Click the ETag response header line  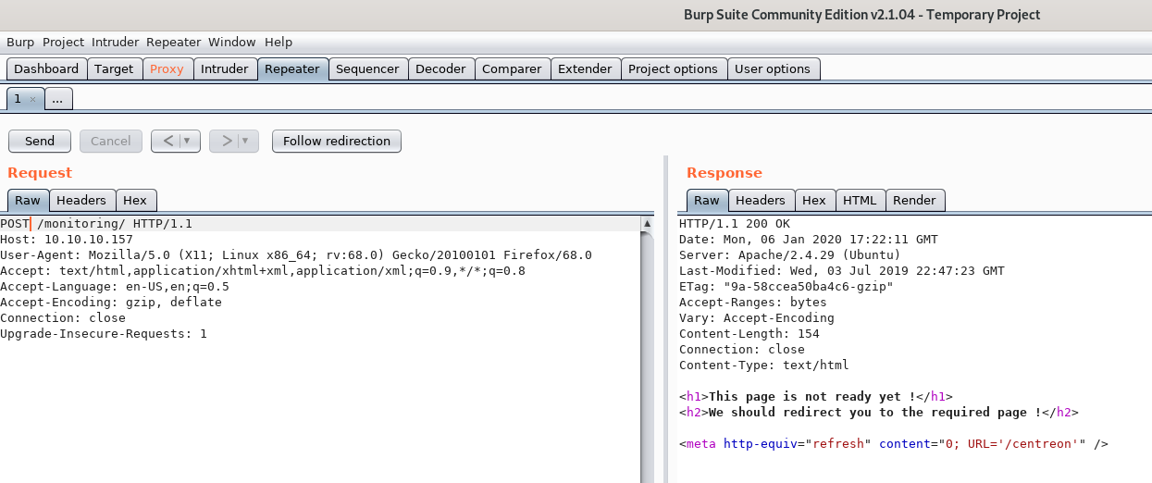787,287
